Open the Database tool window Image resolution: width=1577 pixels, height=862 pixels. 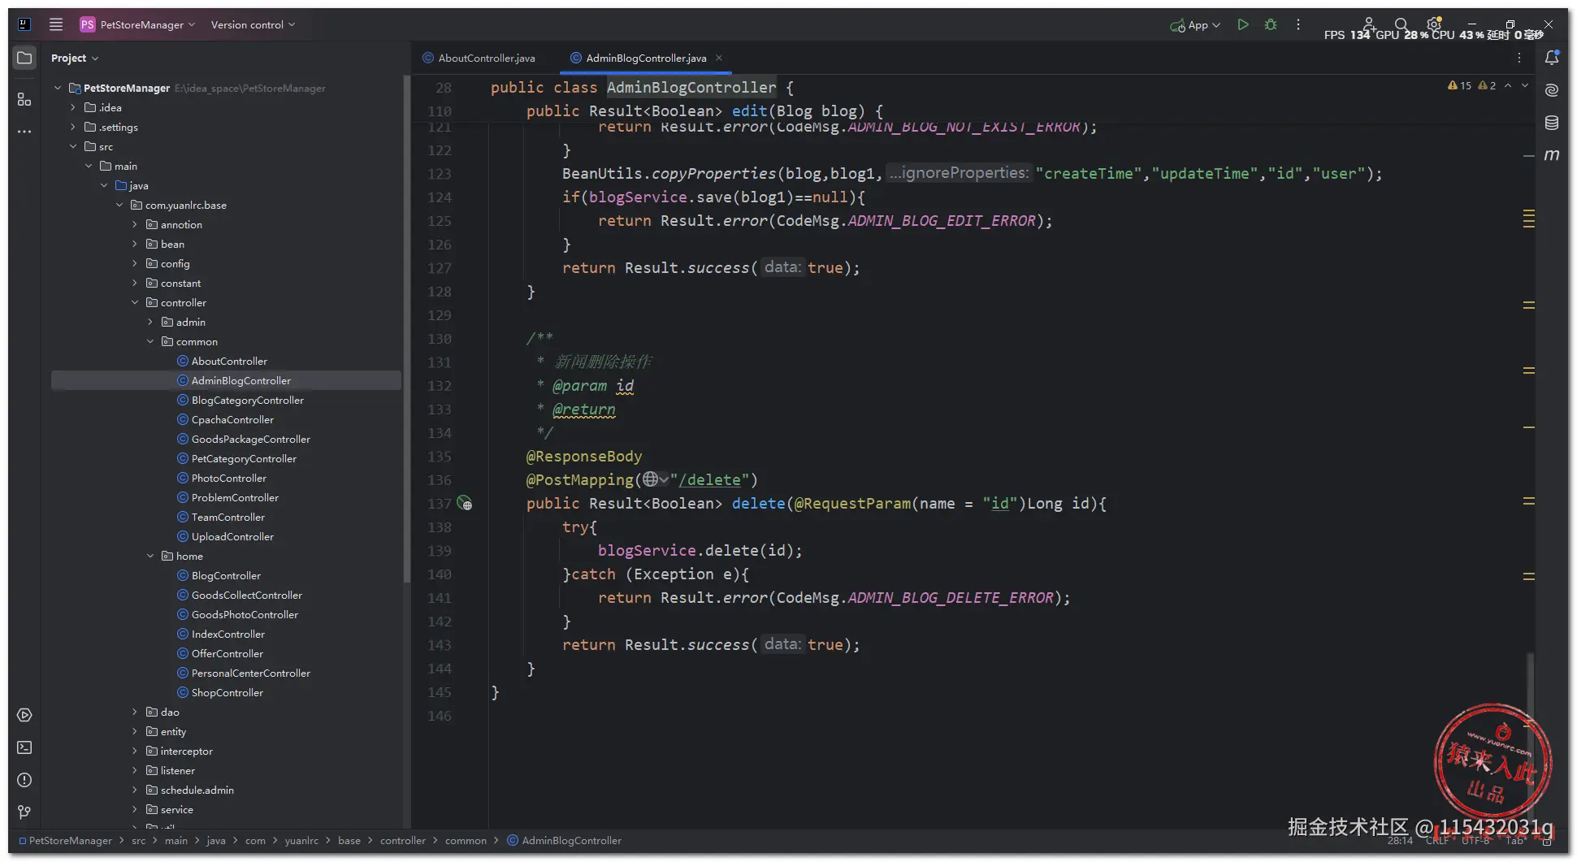pyautogui.click(x=1552, y=122)
